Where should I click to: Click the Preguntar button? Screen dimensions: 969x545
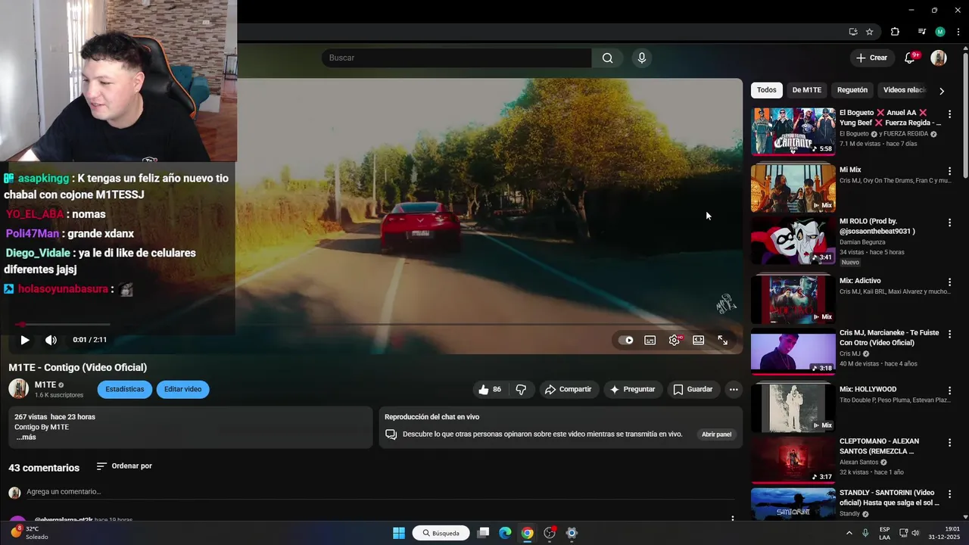tap(633, 390)
